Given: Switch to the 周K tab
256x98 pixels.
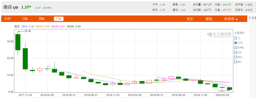Looking at the screenshot, I should [42, 19].
